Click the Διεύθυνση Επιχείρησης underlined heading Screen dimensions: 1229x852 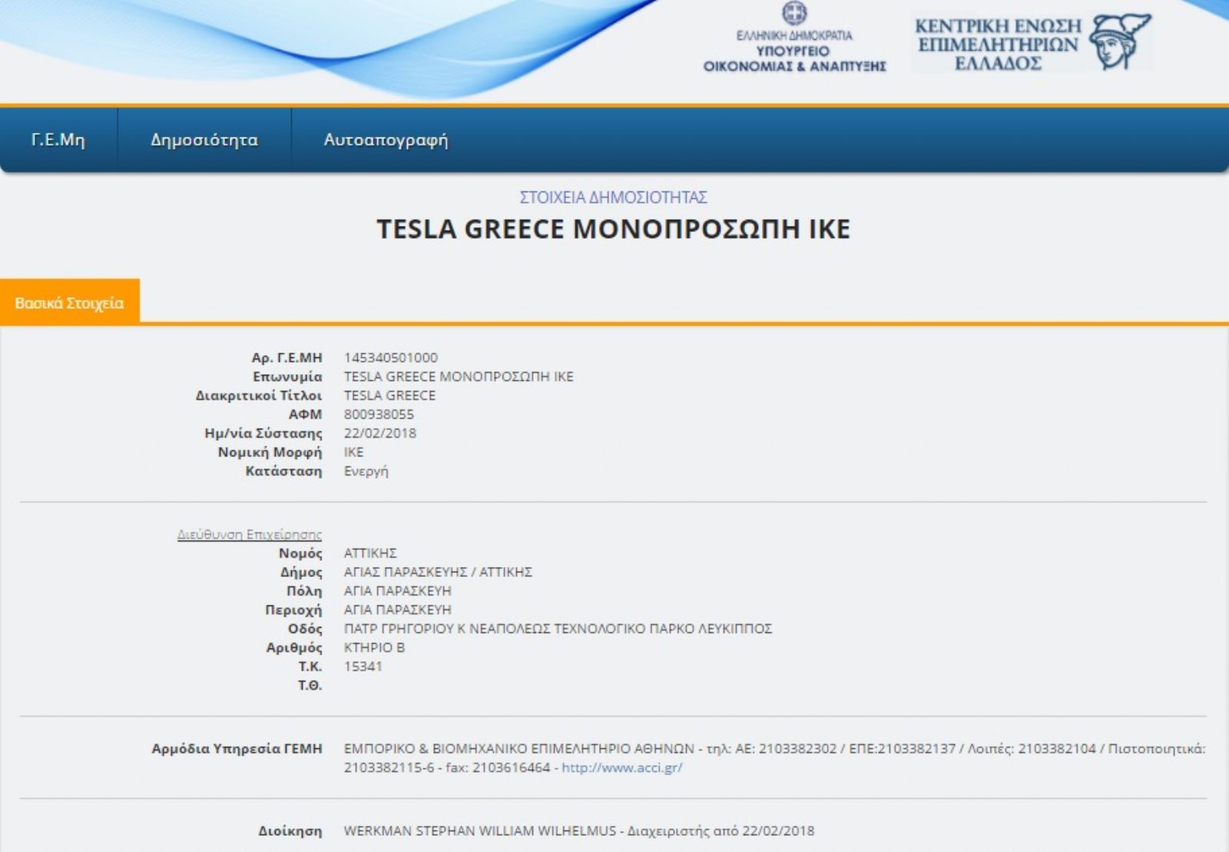(x=250, y=534)
